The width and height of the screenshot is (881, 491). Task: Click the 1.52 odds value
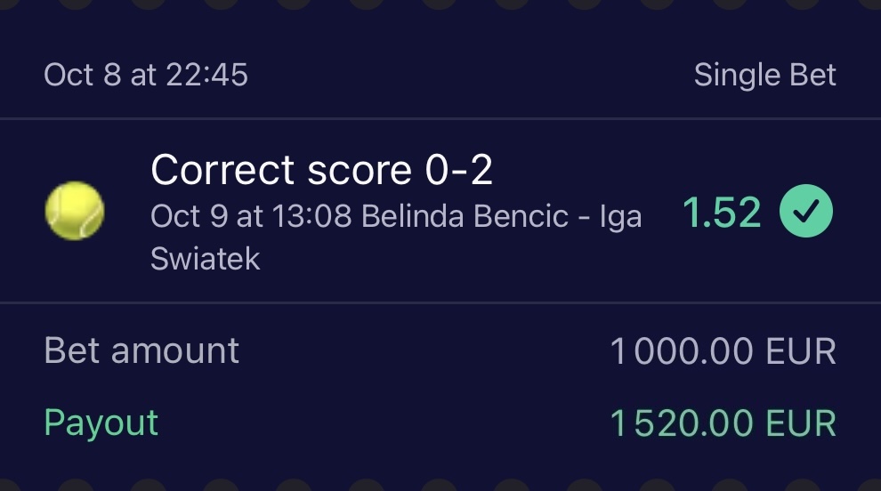[x=722, y=213]
